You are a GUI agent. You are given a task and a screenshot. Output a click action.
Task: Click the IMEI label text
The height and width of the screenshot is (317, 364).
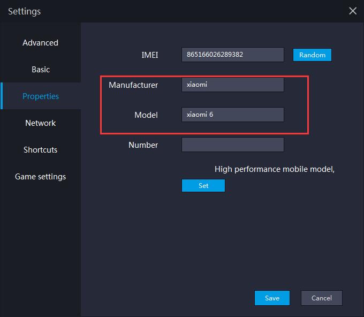[x=150, y=55]
